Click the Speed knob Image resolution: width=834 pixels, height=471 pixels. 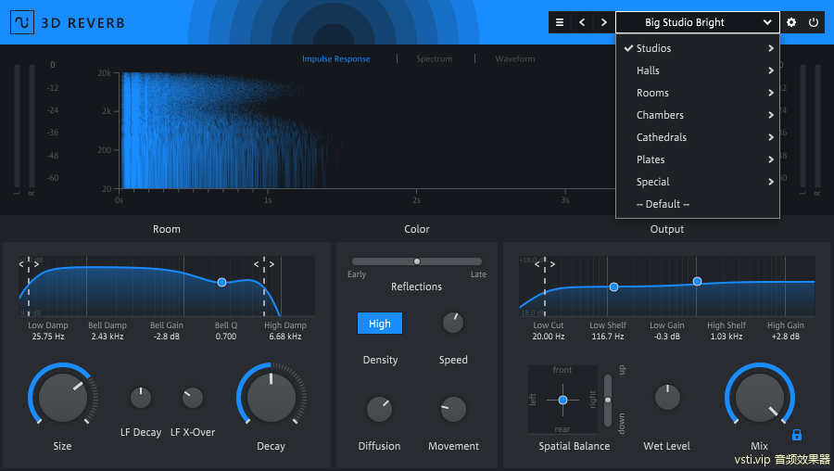(x=453, y=323)
